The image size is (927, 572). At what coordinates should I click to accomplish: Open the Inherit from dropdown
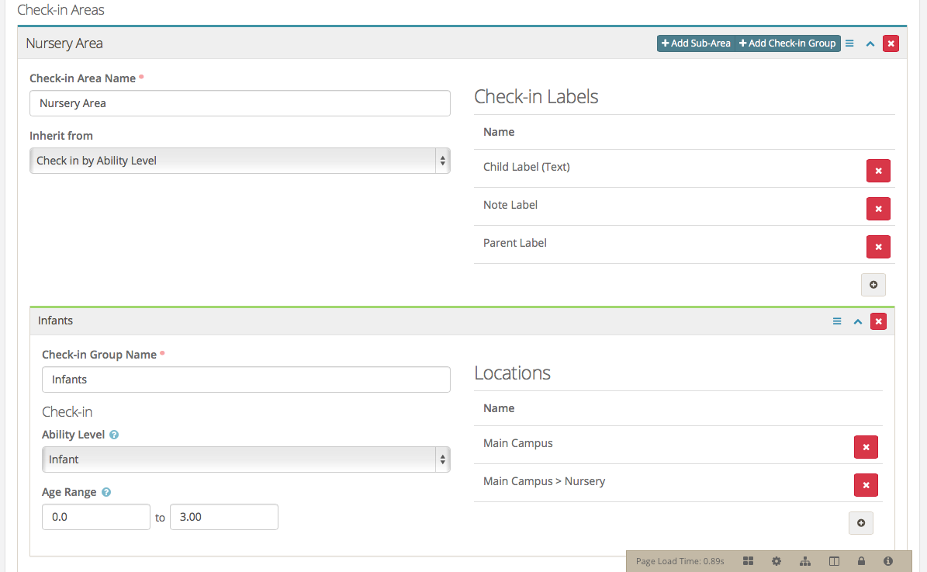[x=239, y=161]
